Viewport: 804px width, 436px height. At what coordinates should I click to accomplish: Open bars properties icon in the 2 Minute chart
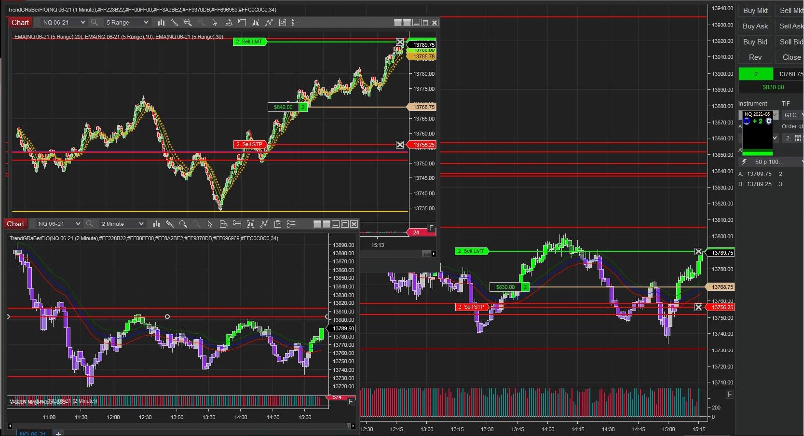coord(250,224)
